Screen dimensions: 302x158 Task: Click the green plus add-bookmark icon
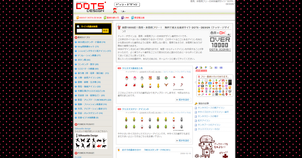coord(201,67)
